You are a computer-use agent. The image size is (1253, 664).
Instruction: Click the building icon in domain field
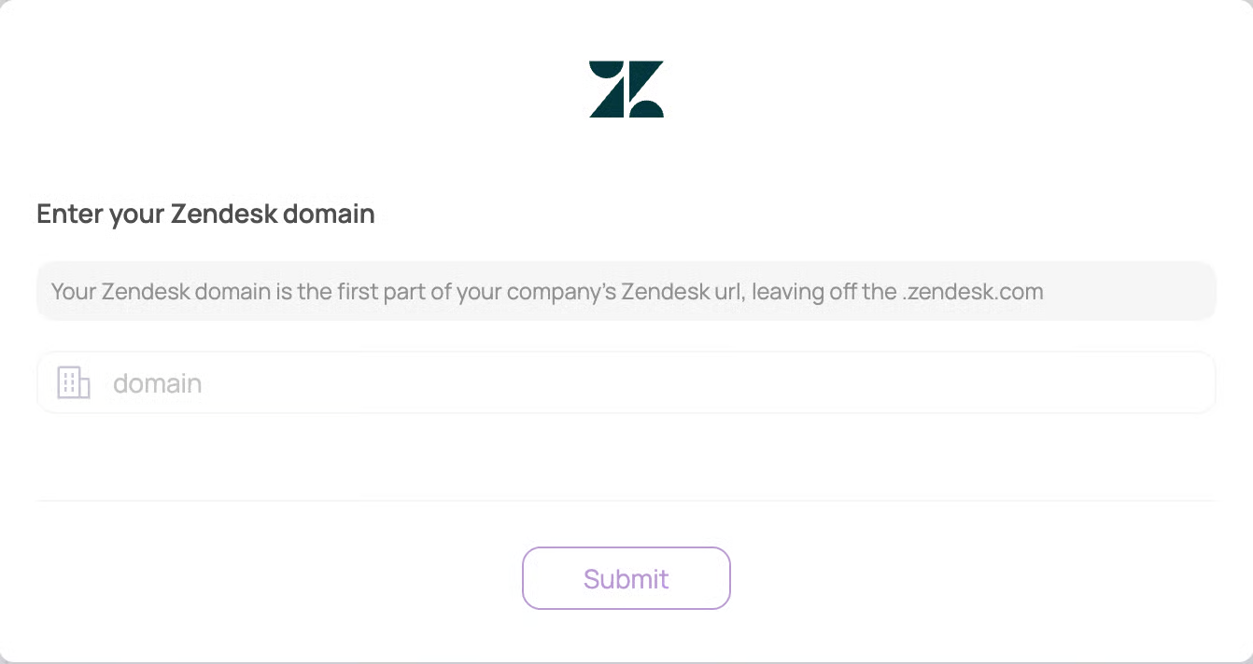tap(74, 382)
